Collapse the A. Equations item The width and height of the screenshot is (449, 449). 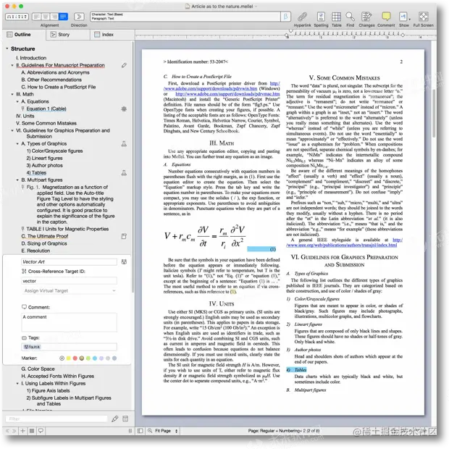tap(17, 101)
